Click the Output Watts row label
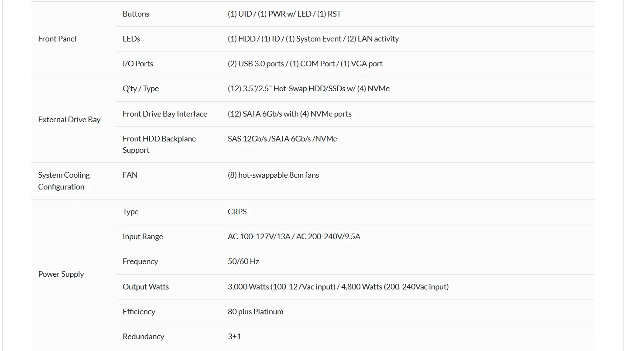Screen dimensions: 627x351 [x=146, y=287]
